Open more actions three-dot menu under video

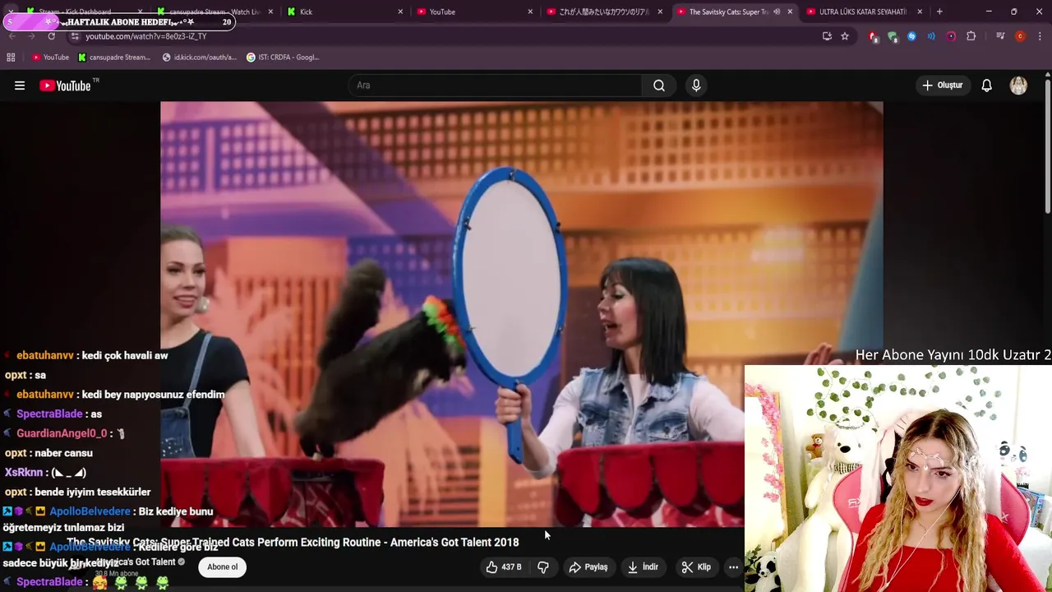(733, 567)
